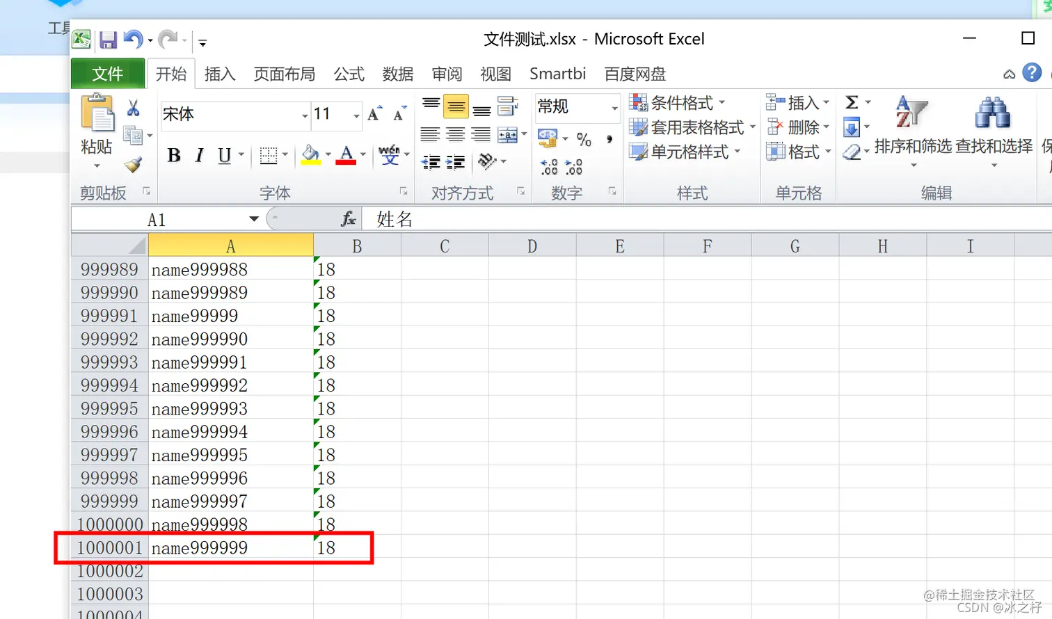Switch to the 公式 Formulas tab
The height and width of the screenshot is (619, 1052).
pos(349,74)
